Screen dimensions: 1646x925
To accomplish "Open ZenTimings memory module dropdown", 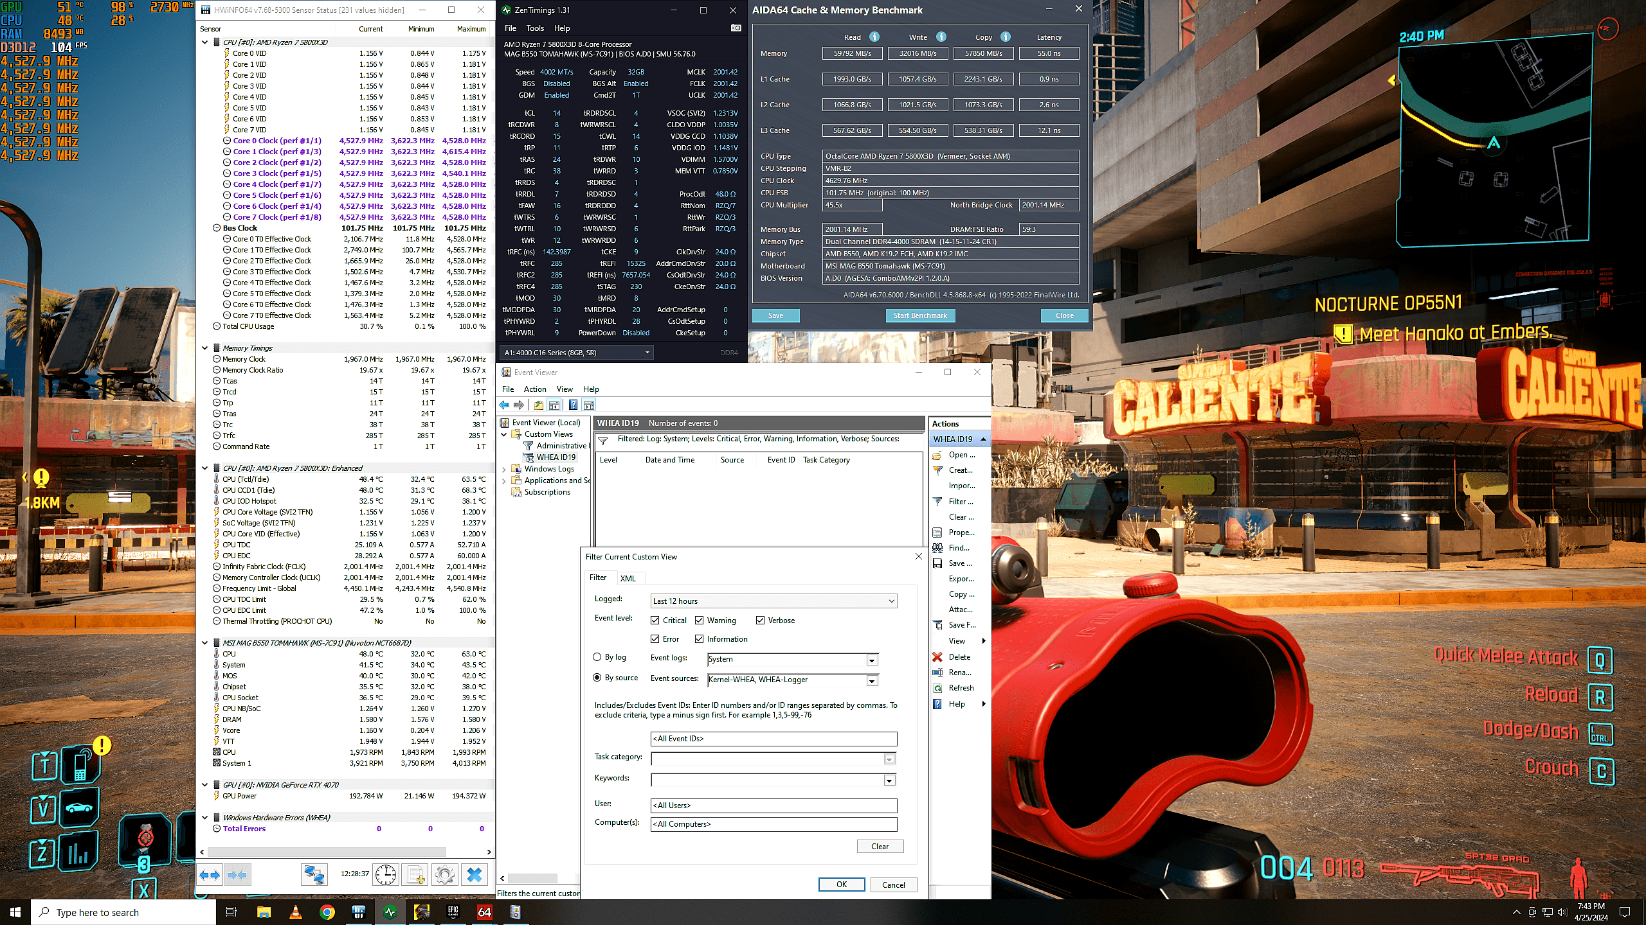I will pos(647,352).
